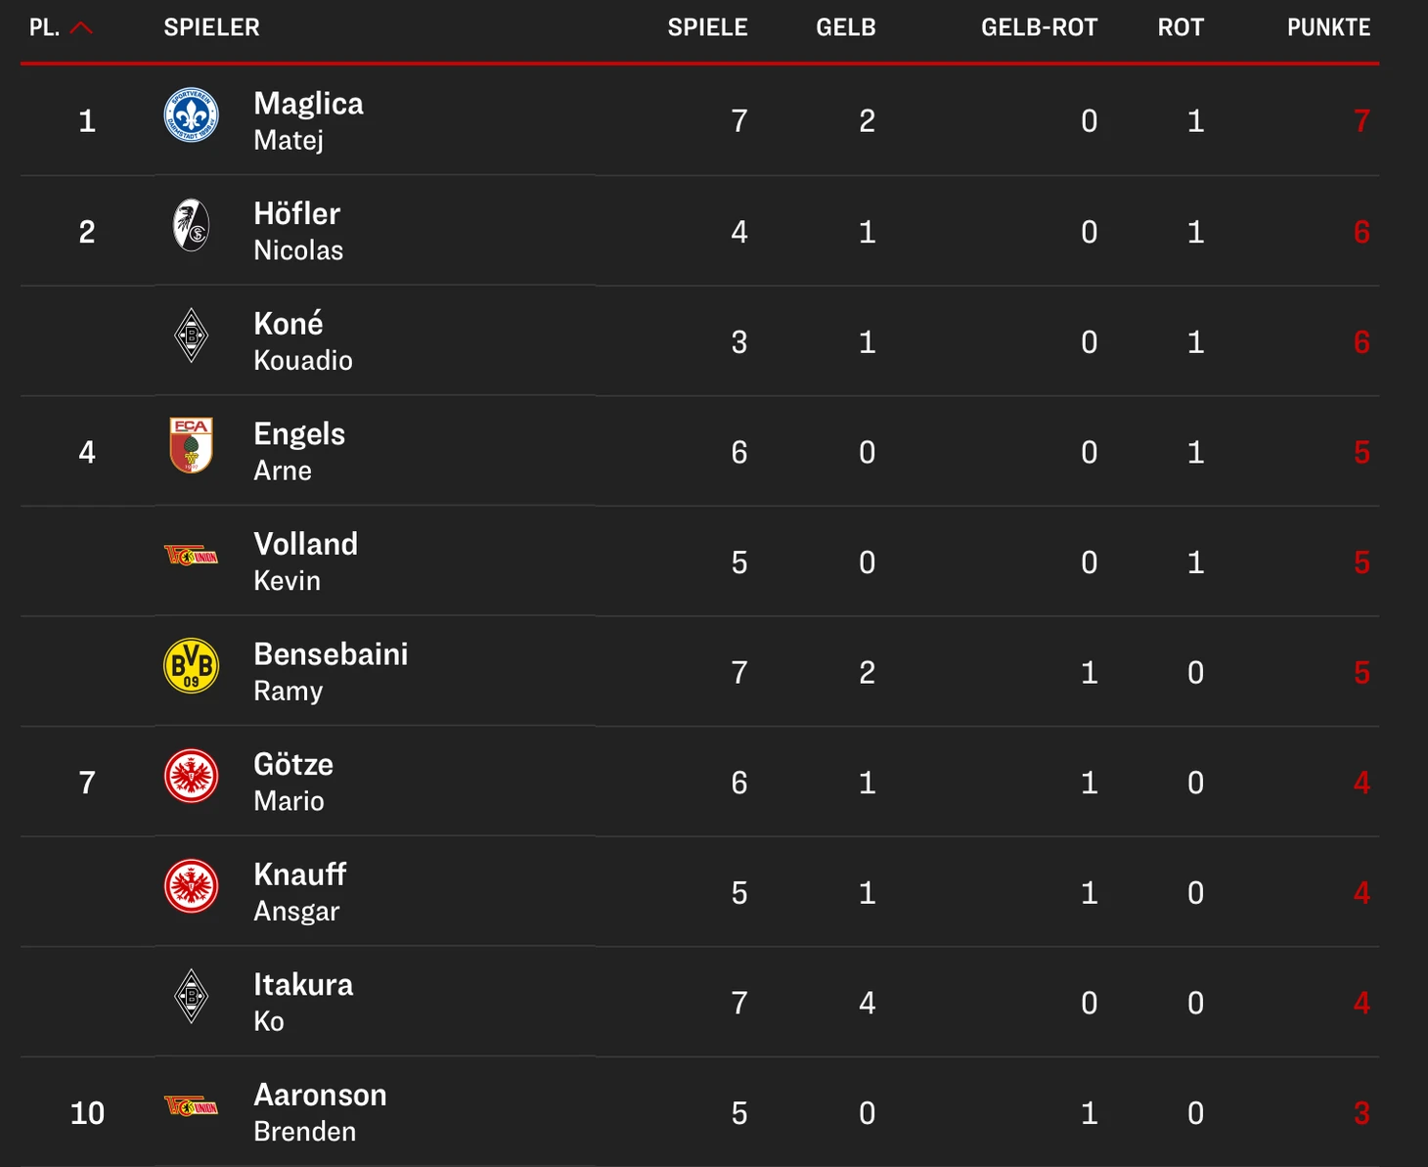
Task: Click the Eintracht Frankfurt crest beside Knauff
Action: (191, 886)
